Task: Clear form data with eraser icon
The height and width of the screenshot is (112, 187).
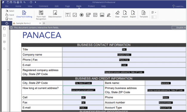Action: tap(117, 14)
